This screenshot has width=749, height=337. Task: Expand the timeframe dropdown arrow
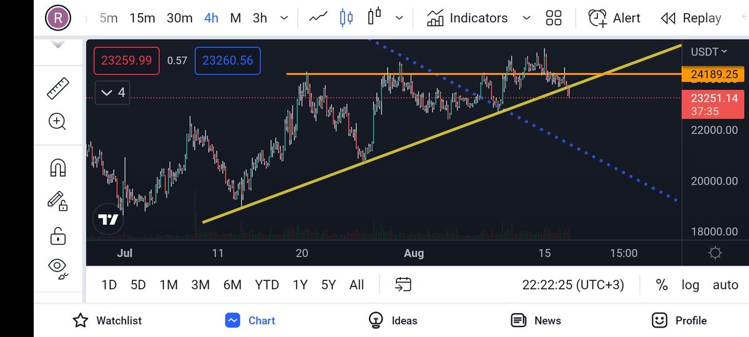285,18
